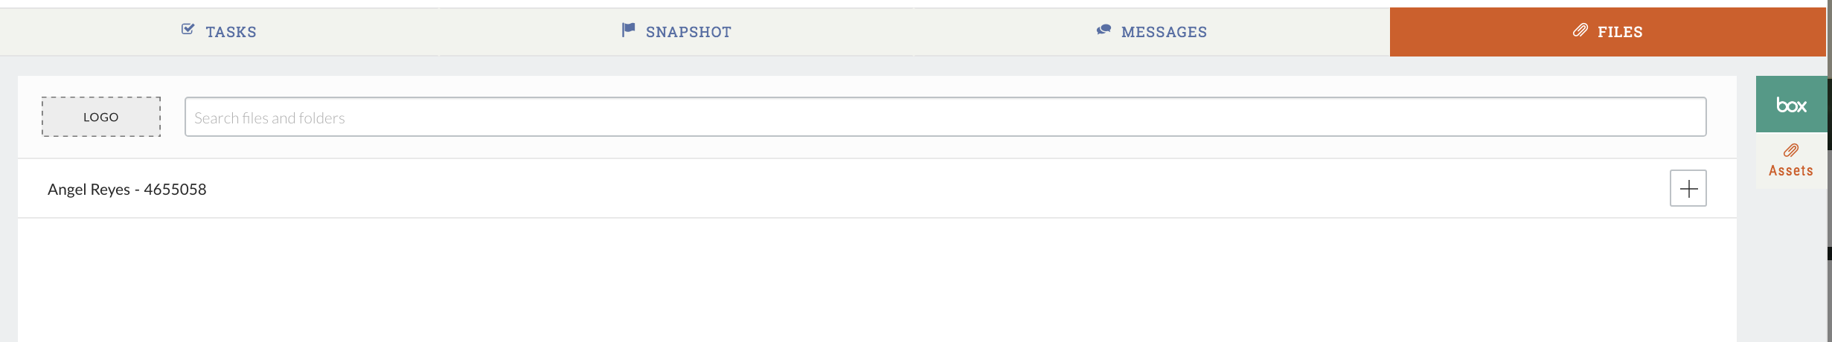Click the plus icon in the folder row
Screen dimensions: 1832x342
[1688, 189]
